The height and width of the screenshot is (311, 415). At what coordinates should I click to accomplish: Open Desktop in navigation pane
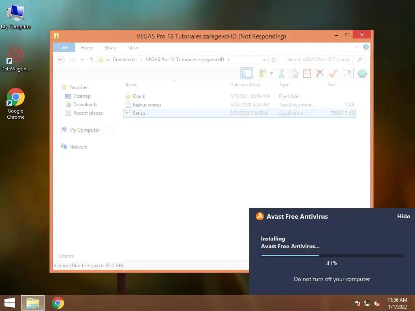82,96
